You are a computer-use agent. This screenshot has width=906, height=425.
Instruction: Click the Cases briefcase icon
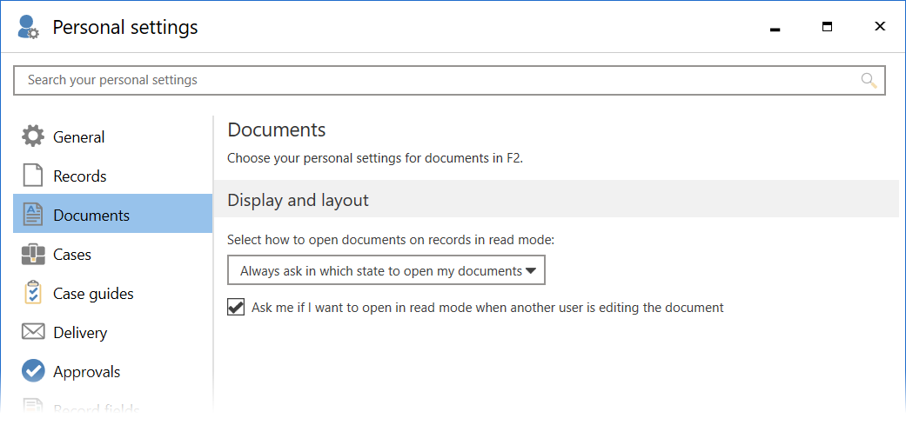tap(33, 254)
